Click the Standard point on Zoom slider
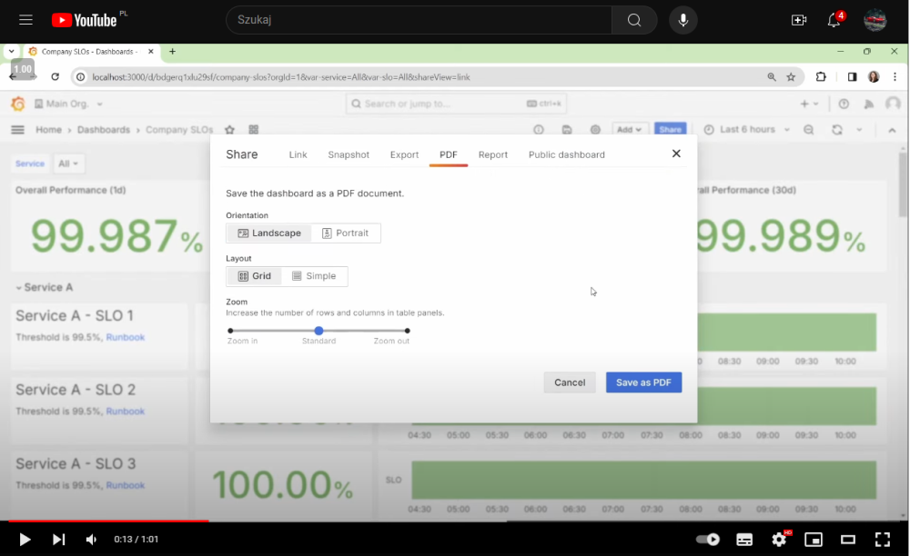The width and height of the screenshot is (910, 556). [318, 331]
